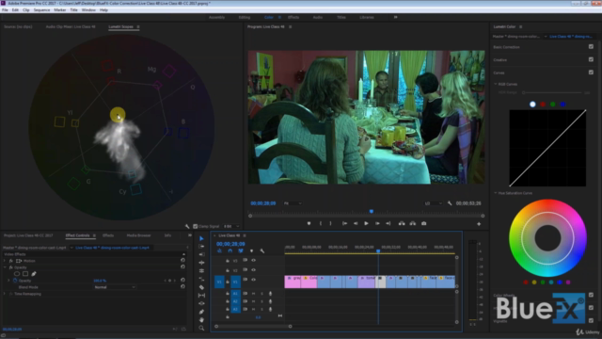
Task: Open the Effects panel tab
Action: (x=108, y=235)
